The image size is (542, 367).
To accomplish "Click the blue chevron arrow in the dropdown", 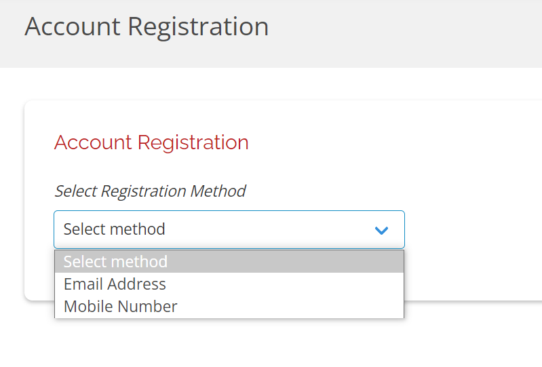I will pos(381,230).
